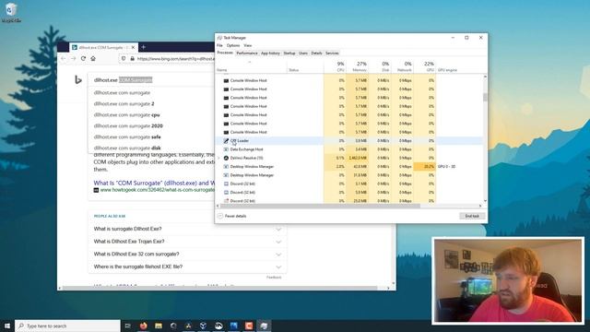
Task: Open the Recycle Bin desktop icon
Action: pos(11,12)
